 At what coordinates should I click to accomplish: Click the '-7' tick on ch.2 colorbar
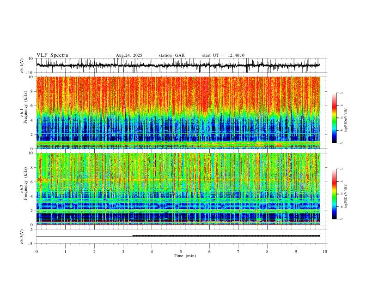click(341, 219)
